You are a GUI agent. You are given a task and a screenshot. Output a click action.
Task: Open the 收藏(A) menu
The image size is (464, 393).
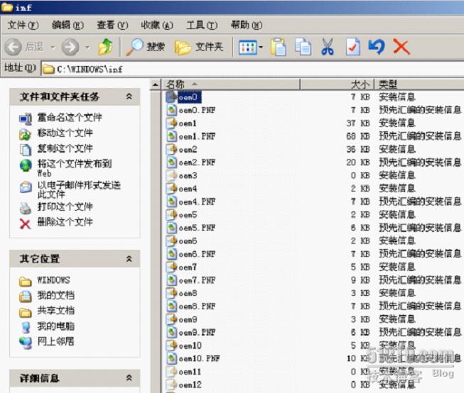(157, 25)
